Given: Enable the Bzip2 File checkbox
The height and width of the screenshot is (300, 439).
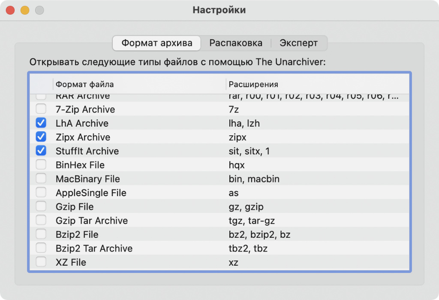Looking at the screenshot, I should (41, 234).
